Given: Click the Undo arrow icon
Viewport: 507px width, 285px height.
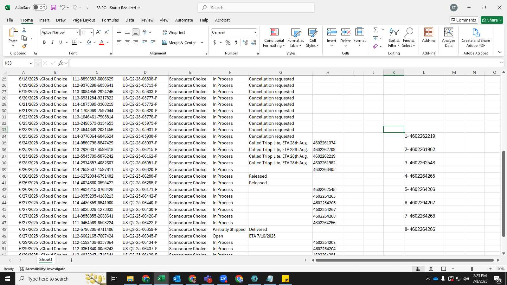Looking at the screenshot, I should click(63, 7).
